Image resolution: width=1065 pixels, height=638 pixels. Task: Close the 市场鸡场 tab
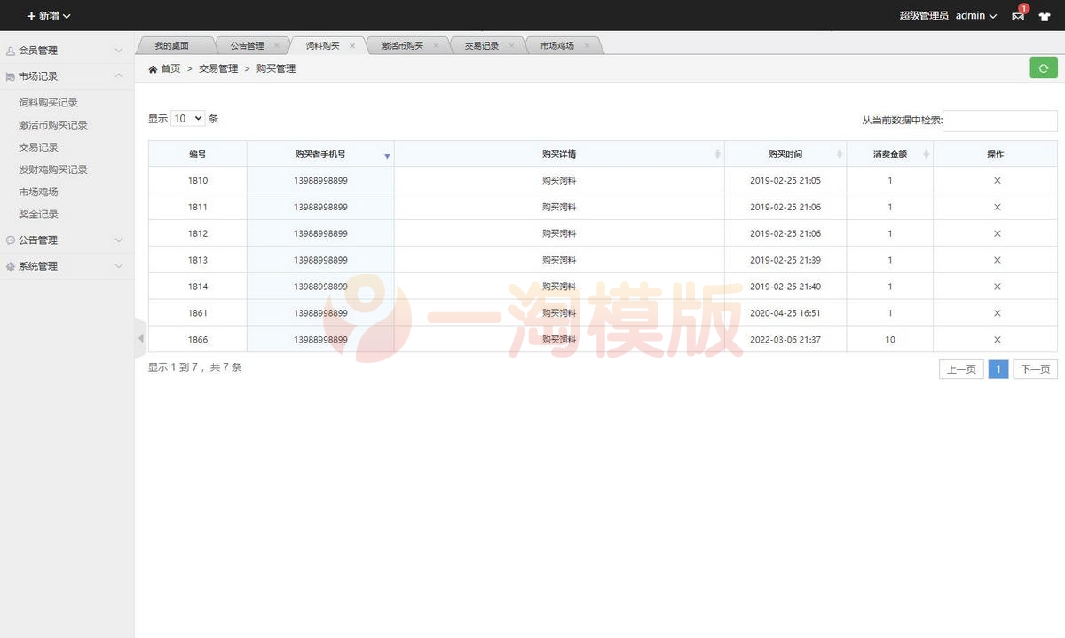point(587,45)
